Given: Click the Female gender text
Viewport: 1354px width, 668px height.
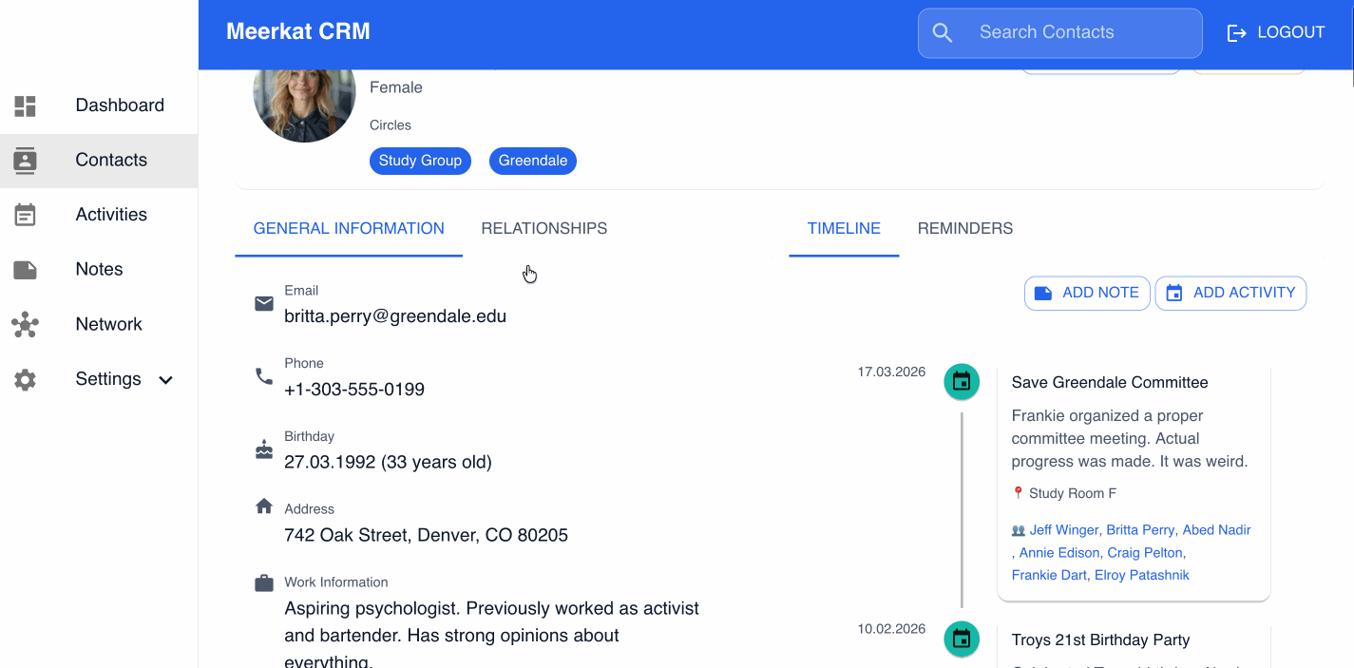Looking at the screenshot, I should [x=396, y=87].
